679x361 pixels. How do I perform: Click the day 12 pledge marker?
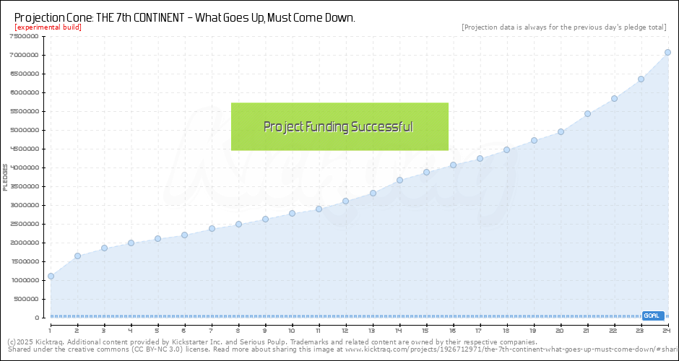[345, 201]
